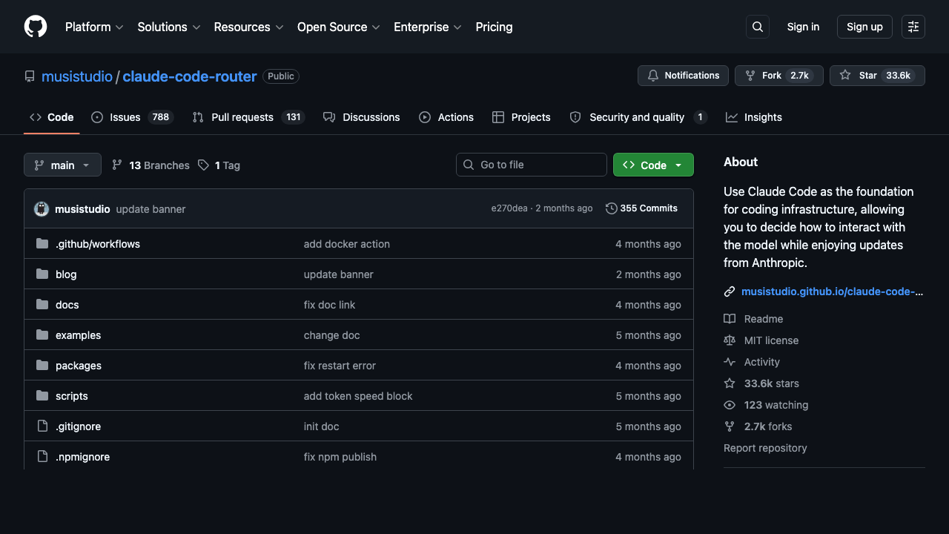Expand Resources menu

(248, 27)
